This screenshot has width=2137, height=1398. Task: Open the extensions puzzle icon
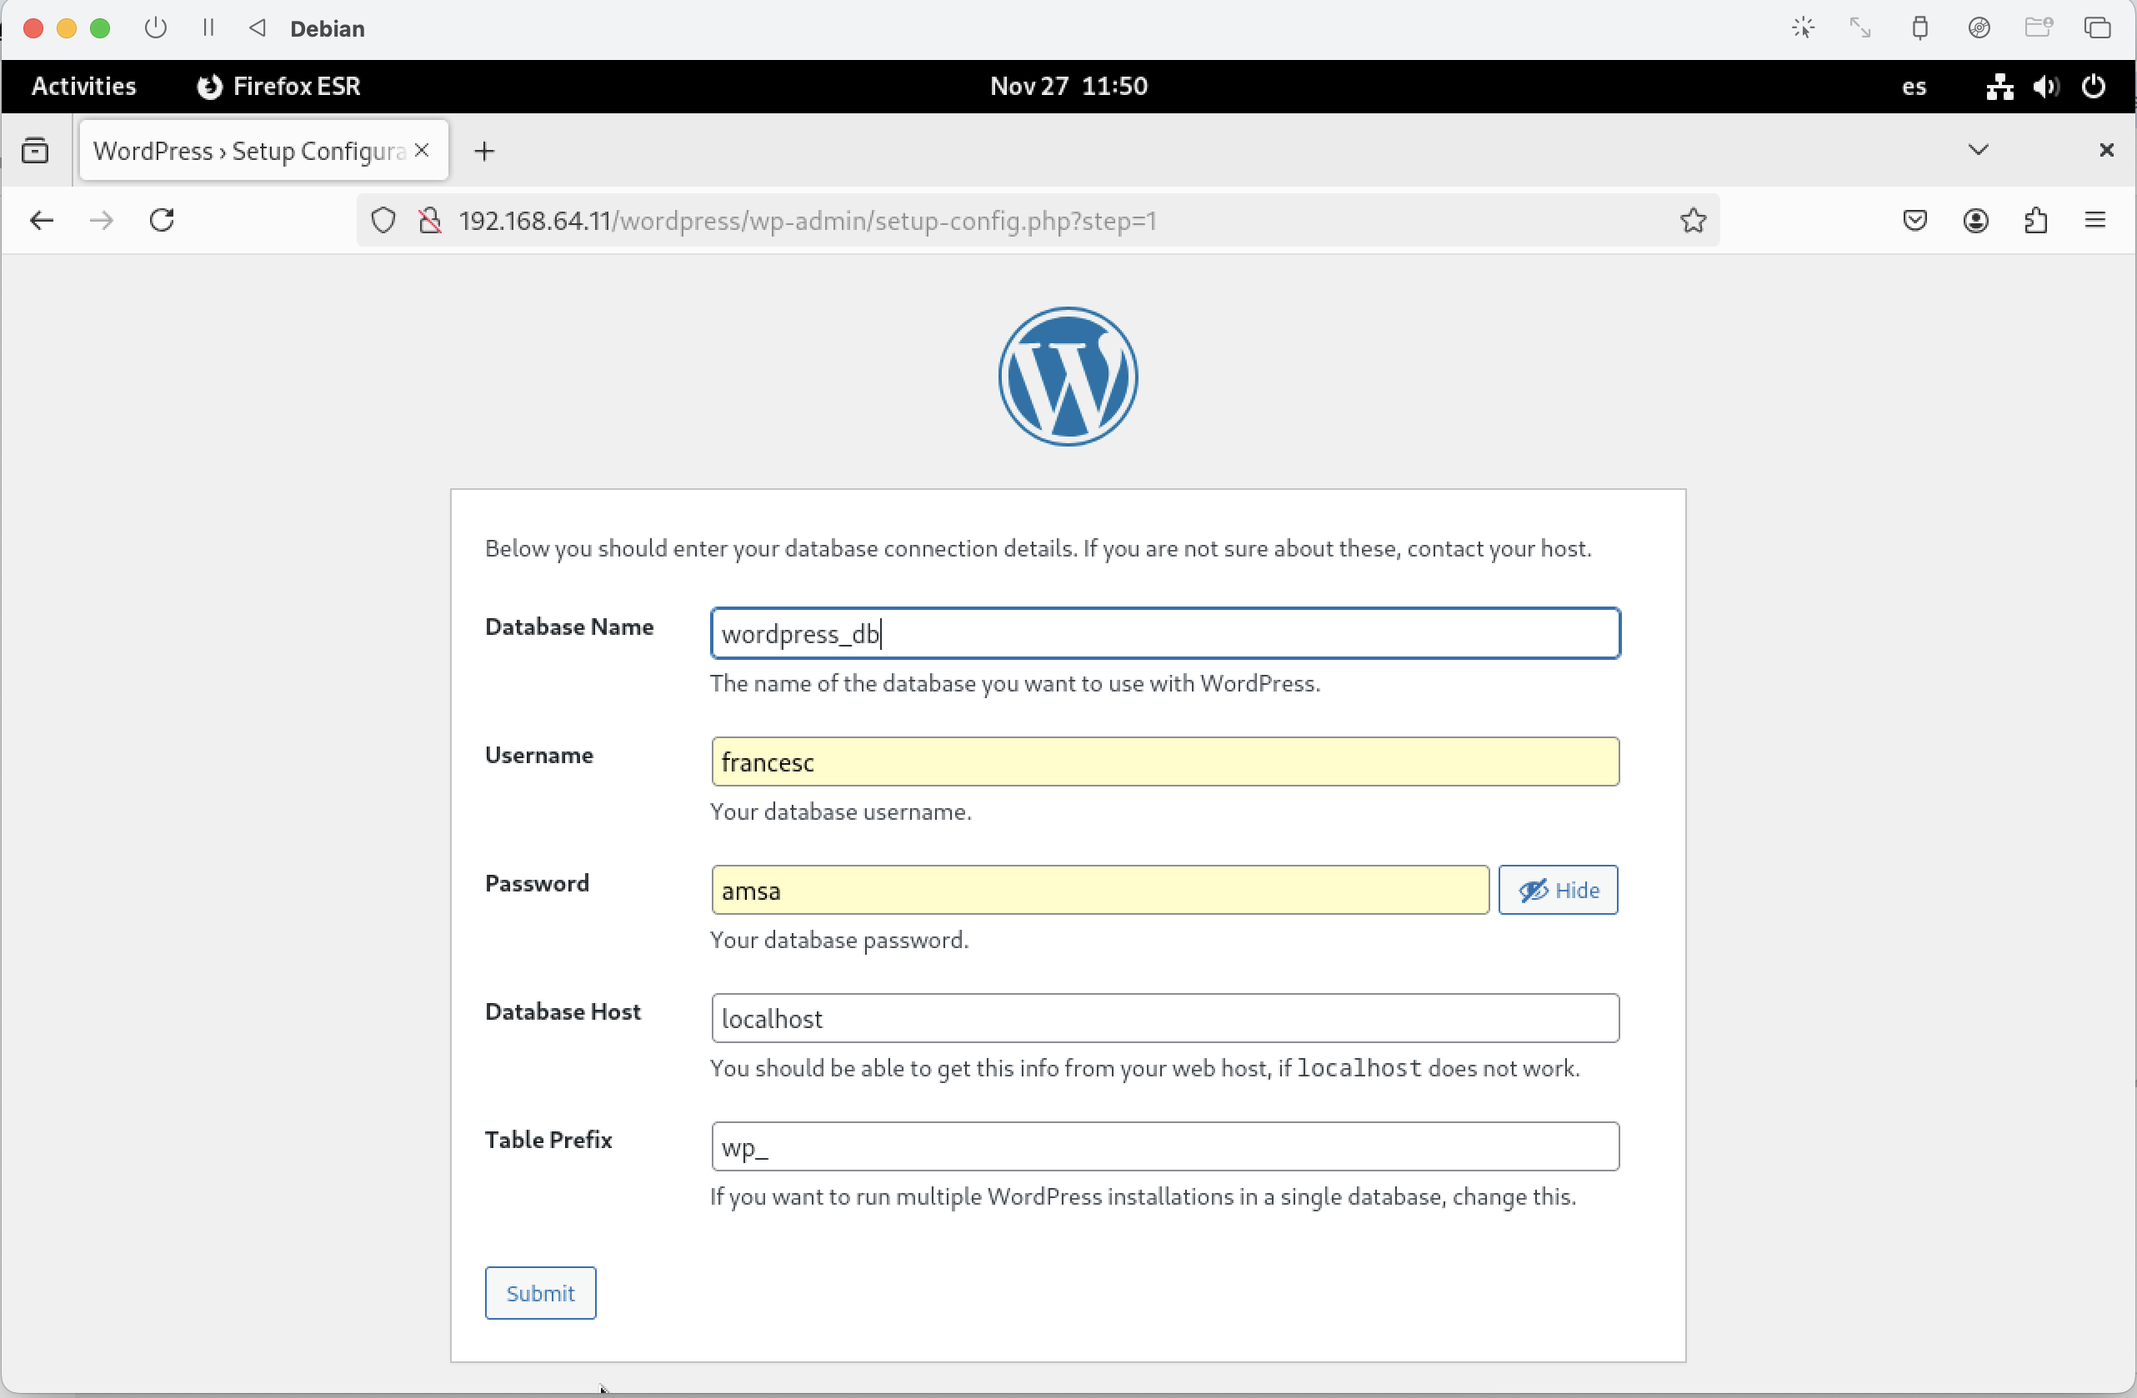pyautogui.click(x=2035, y=220)
